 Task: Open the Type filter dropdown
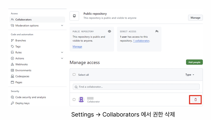pos(190,75)
